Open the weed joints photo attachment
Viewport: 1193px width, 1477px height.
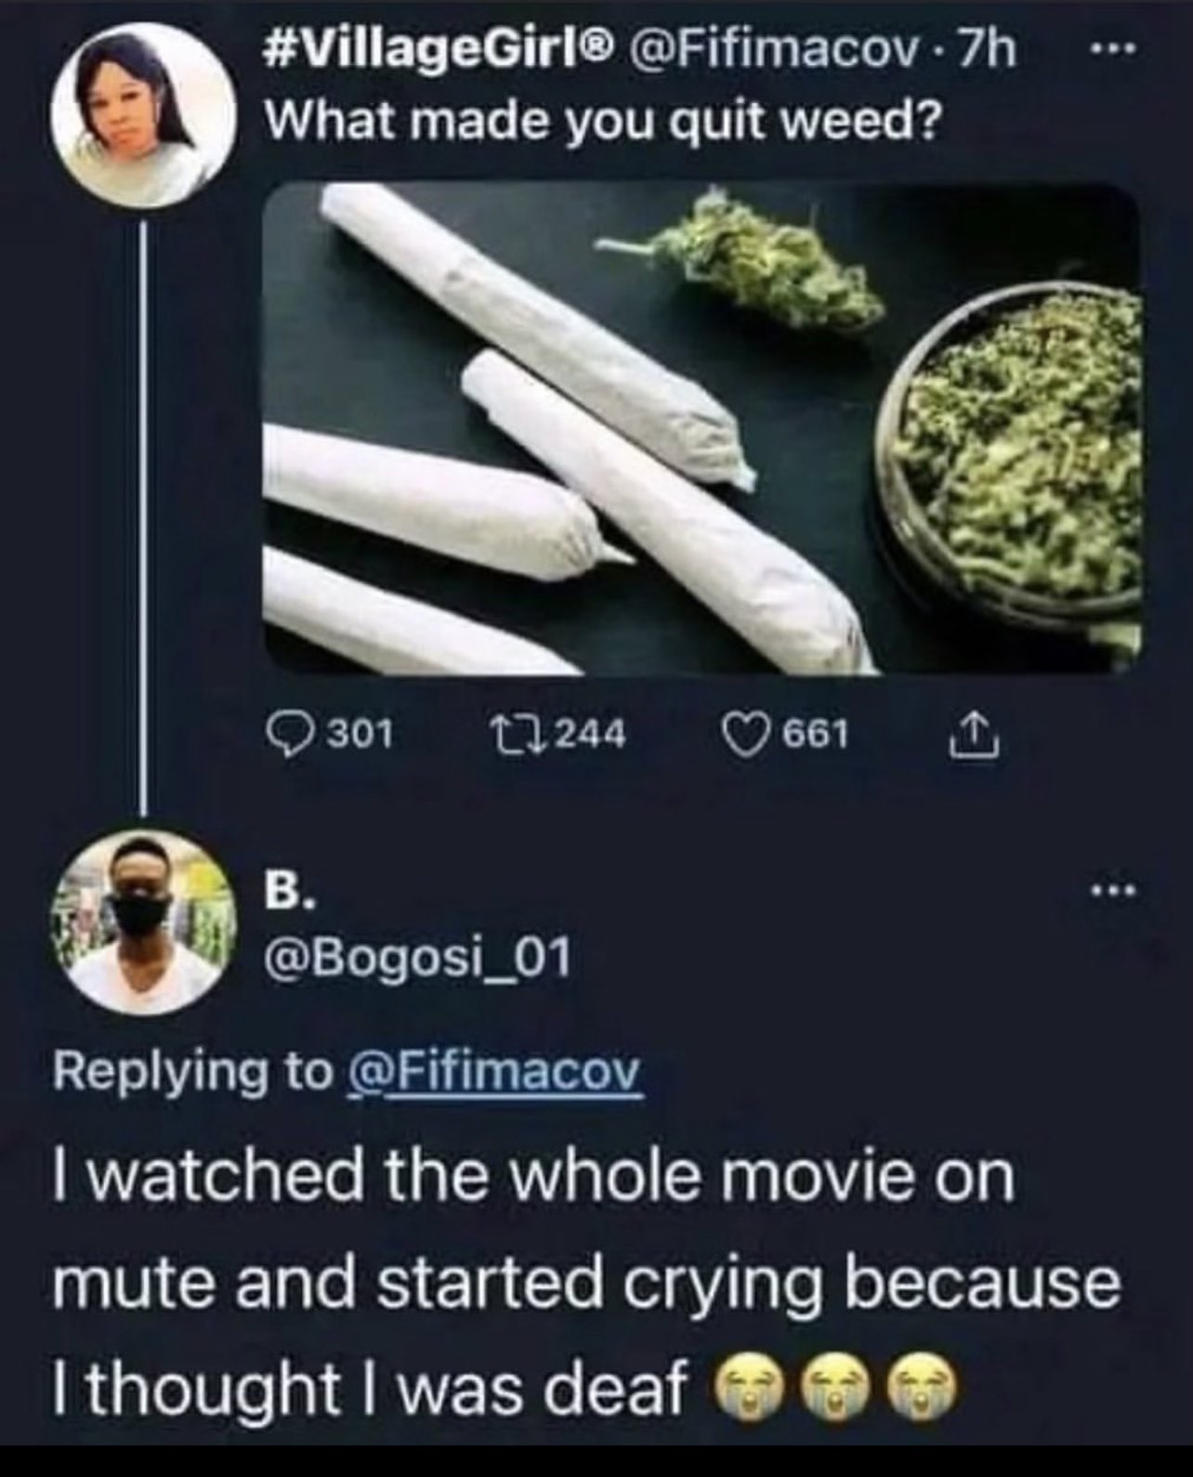tap(702, 428)
